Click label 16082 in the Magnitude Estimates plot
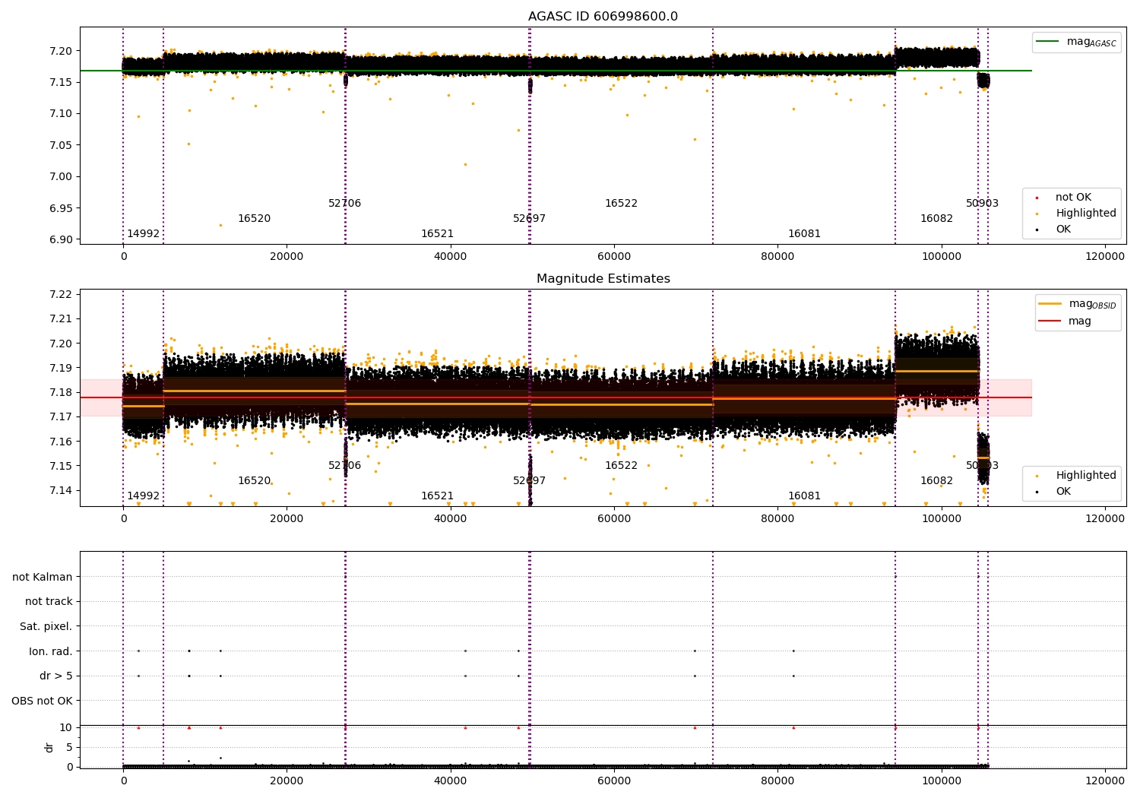Viewport: 1140px width, 798px height. 936,481
